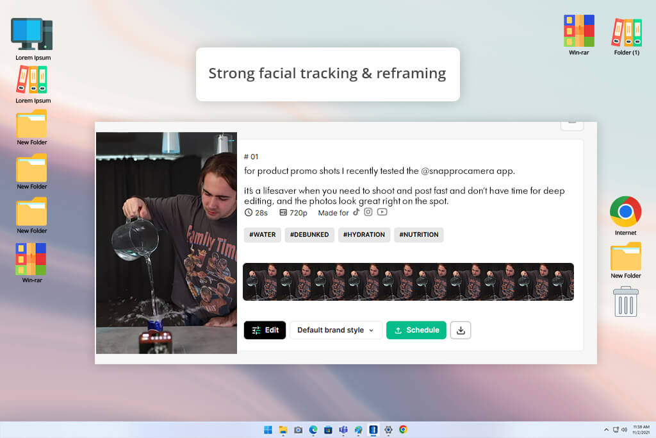Open Microsoft Store from the taskbar

329,430
